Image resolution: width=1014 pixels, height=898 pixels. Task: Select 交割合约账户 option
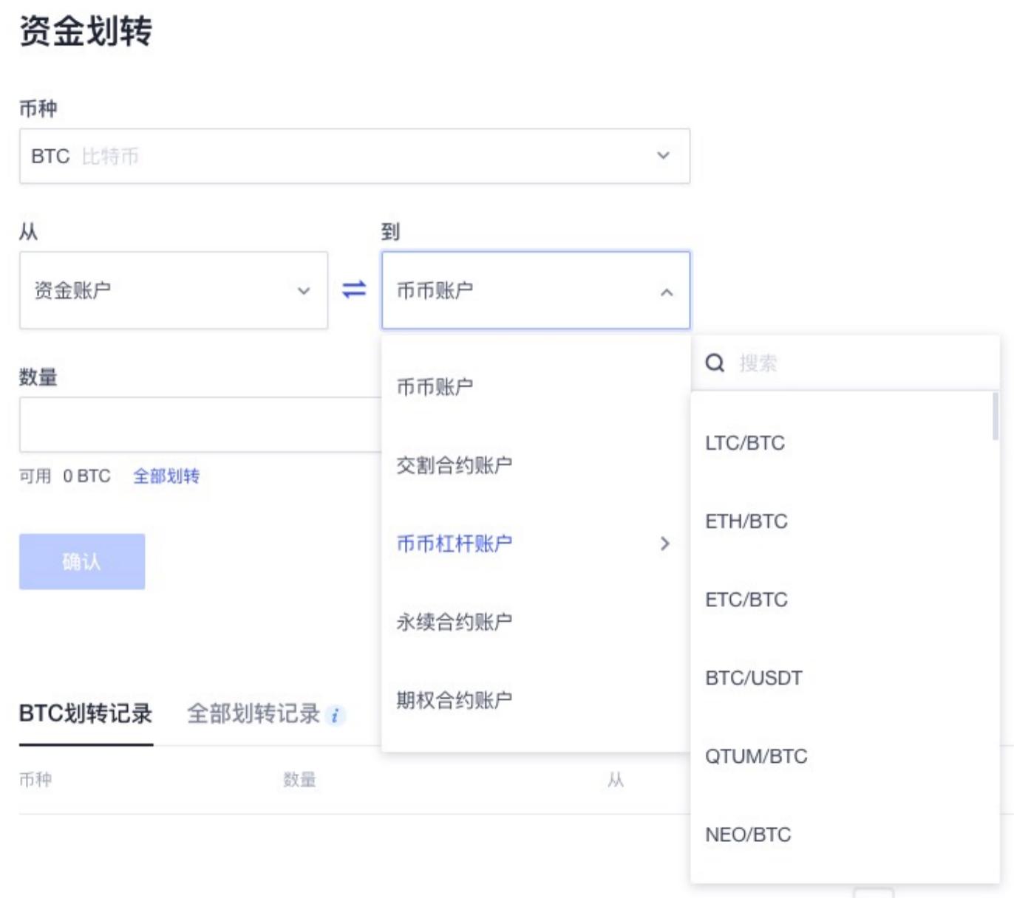pyautogui.click(x=454, y=465)
